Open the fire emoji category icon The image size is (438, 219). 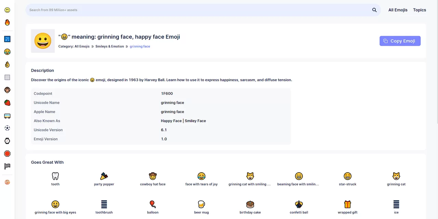tap(7, 23)
